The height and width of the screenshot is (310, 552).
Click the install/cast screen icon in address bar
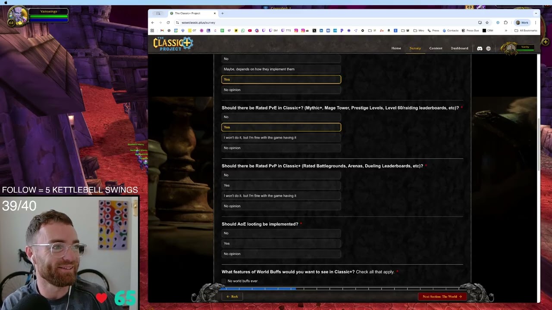(480, 22)
